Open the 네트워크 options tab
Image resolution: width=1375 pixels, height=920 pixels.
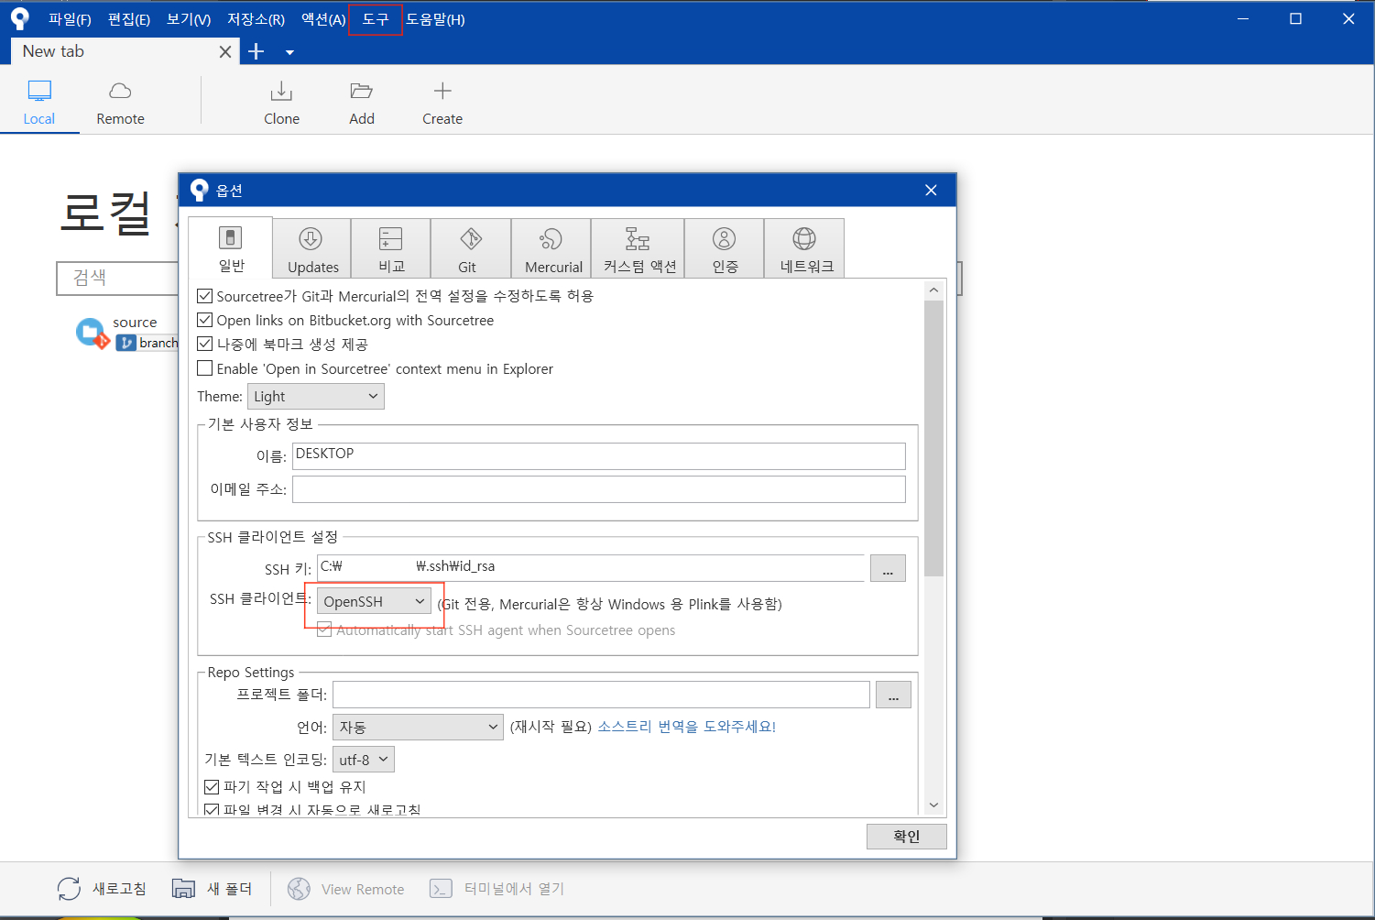(x=804, y=248)
